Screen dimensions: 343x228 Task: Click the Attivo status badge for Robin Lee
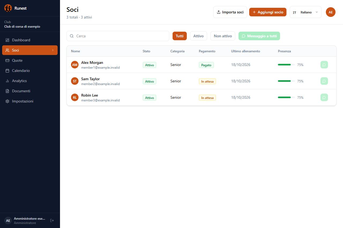[150, 98]
